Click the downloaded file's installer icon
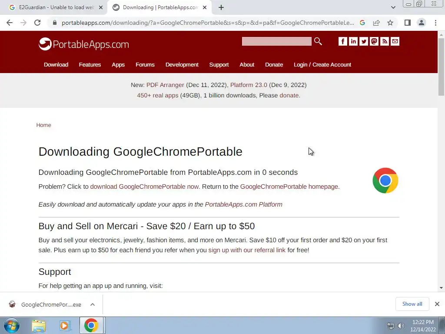This screenshot has width=445, height=334. 12,304
